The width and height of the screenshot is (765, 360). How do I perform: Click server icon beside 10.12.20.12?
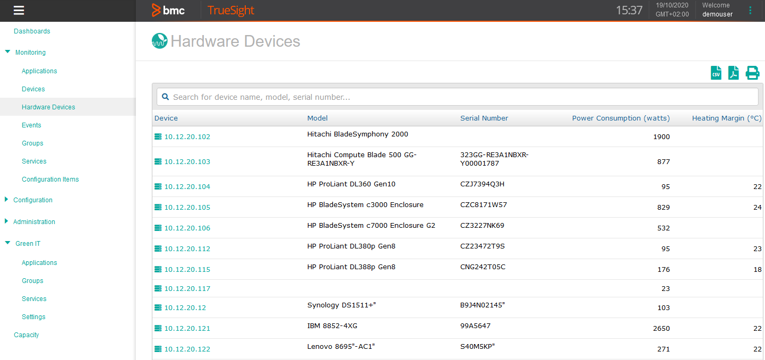[158, 307]
